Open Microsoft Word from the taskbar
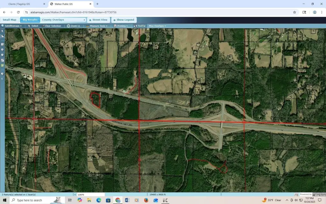The width and height of the screenshot is (326, 204). (127, 200)
